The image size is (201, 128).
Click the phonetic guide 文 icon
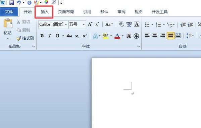click(x=129, y=24)
